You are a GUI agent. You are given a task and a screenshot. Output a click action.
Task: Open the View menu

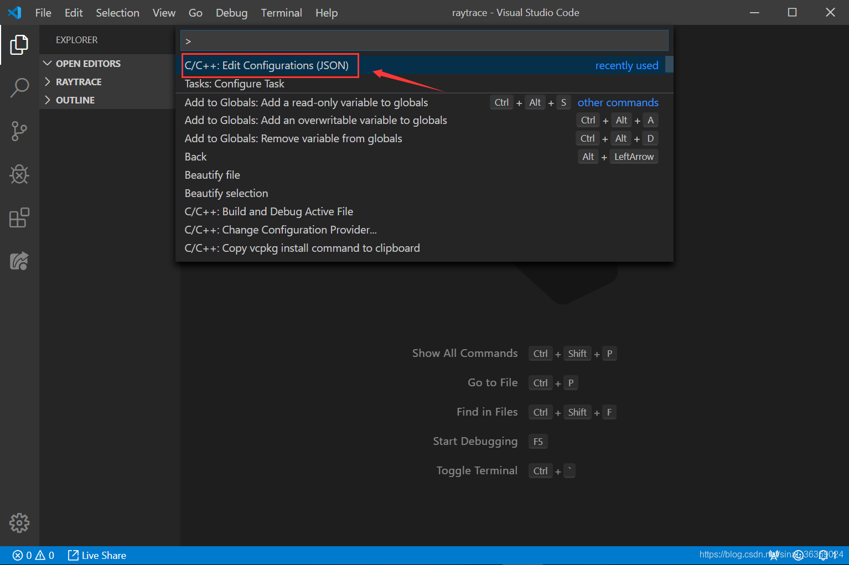[x=164, y=13]
